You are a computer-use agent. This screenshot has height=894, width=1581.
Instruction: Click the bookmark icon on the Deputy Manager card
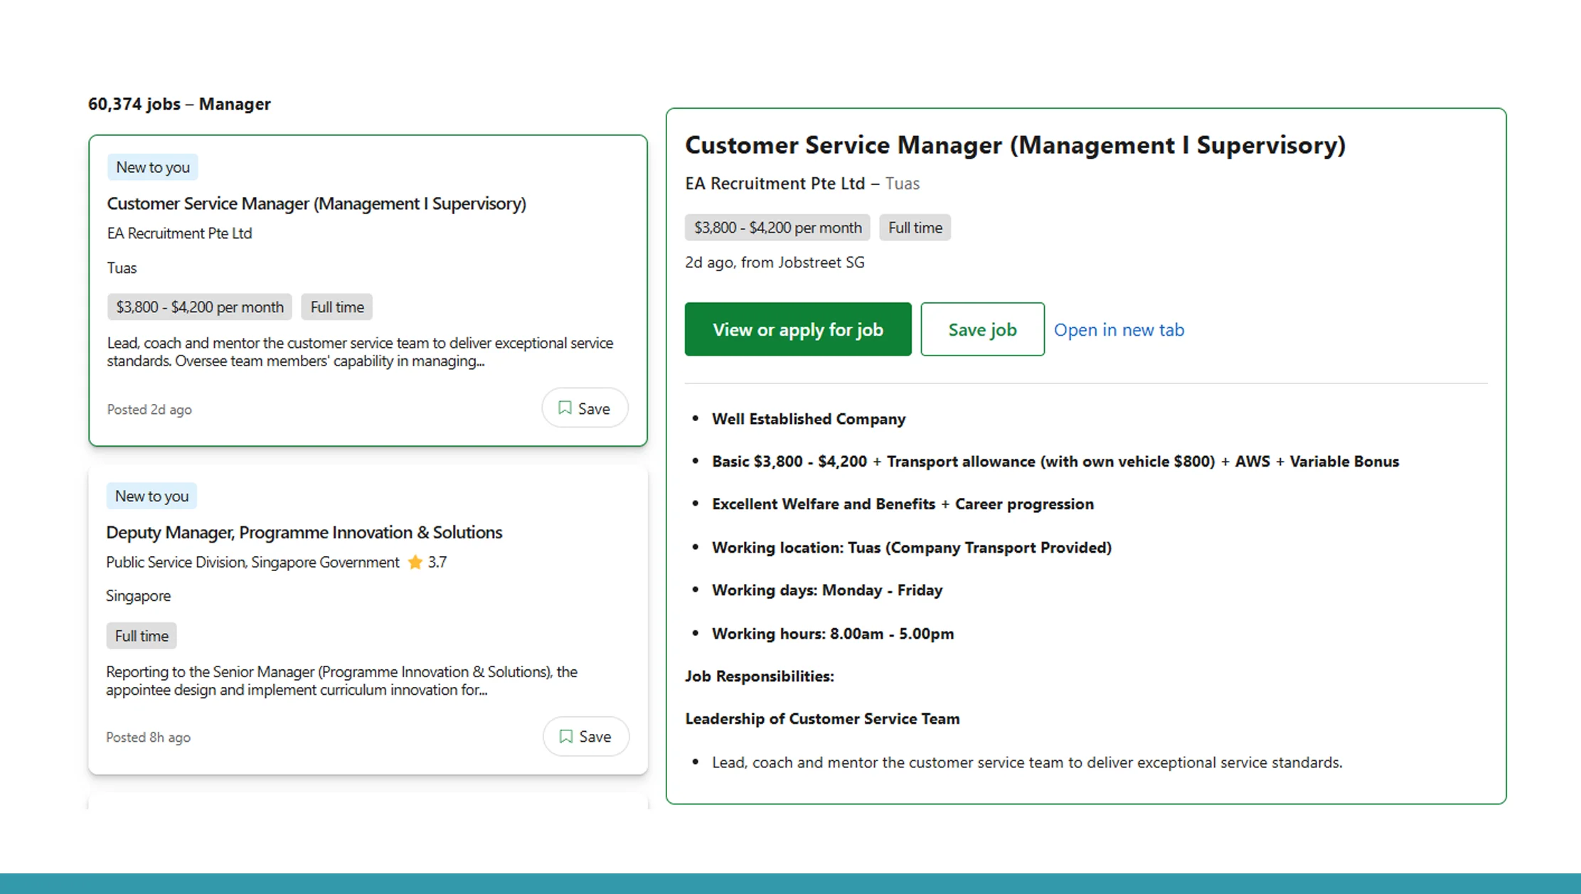pyautogui.click(x=565, y=736)
